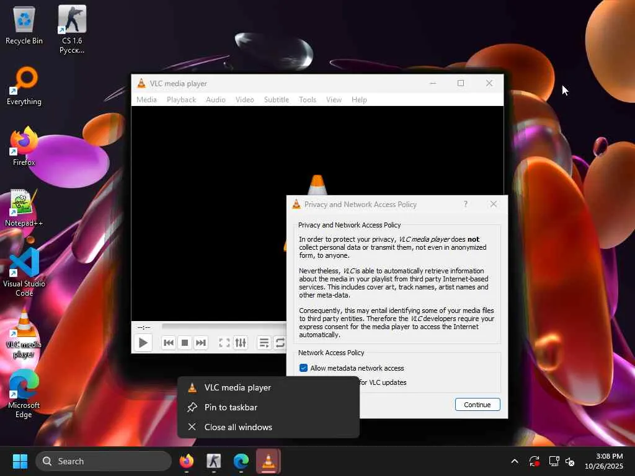
Task: Click the VLC elapsed time label
Action: click(144, 327)
